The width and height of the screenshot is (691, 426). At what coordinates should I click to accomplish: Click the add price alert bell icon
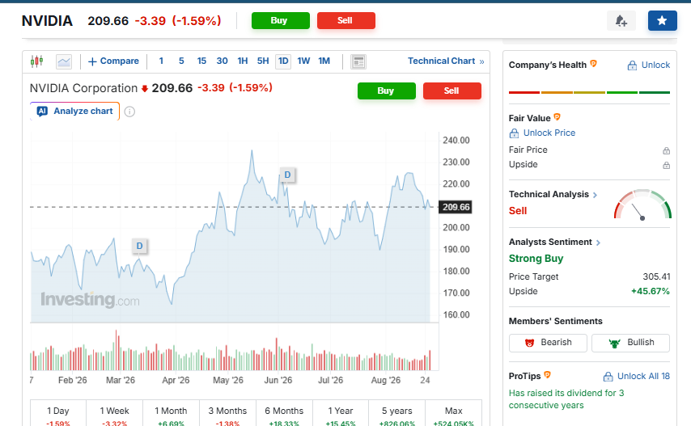(x=621, y=21)
